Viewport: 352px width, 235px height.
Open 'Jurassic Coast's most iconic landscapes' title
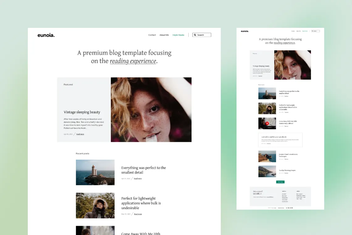click(x=288, y=155)
